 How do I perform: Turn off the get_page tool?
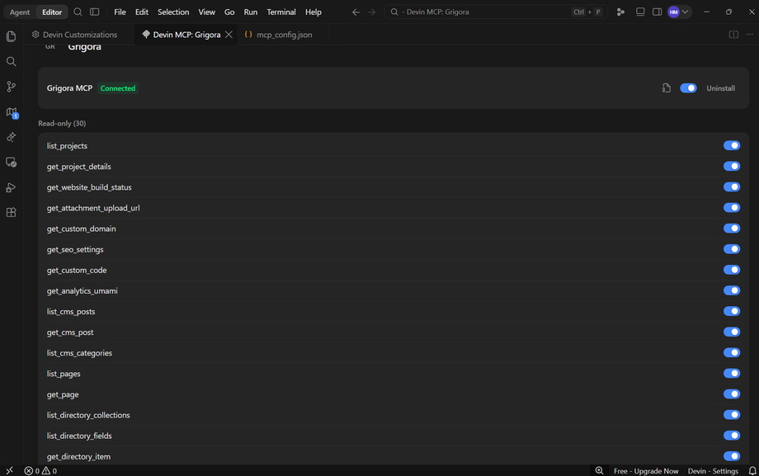click(x=732, y=394)
